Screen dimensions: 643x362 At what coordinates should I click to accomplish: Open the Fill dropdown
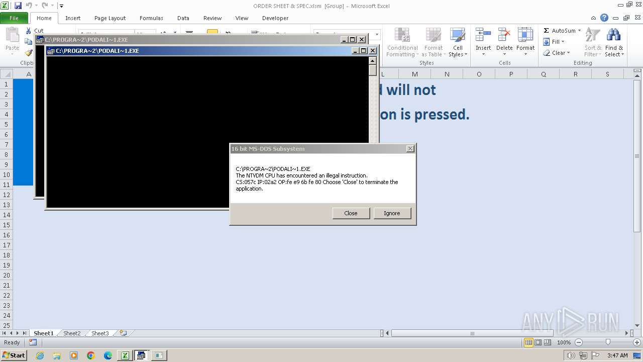click(x=554, y=42)
